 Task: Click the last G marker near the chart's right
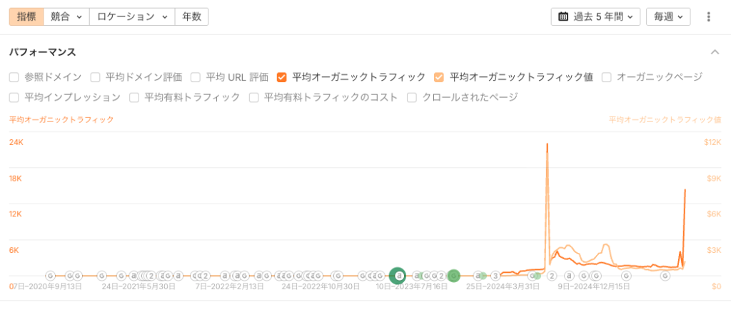click(x=665, y=275)
